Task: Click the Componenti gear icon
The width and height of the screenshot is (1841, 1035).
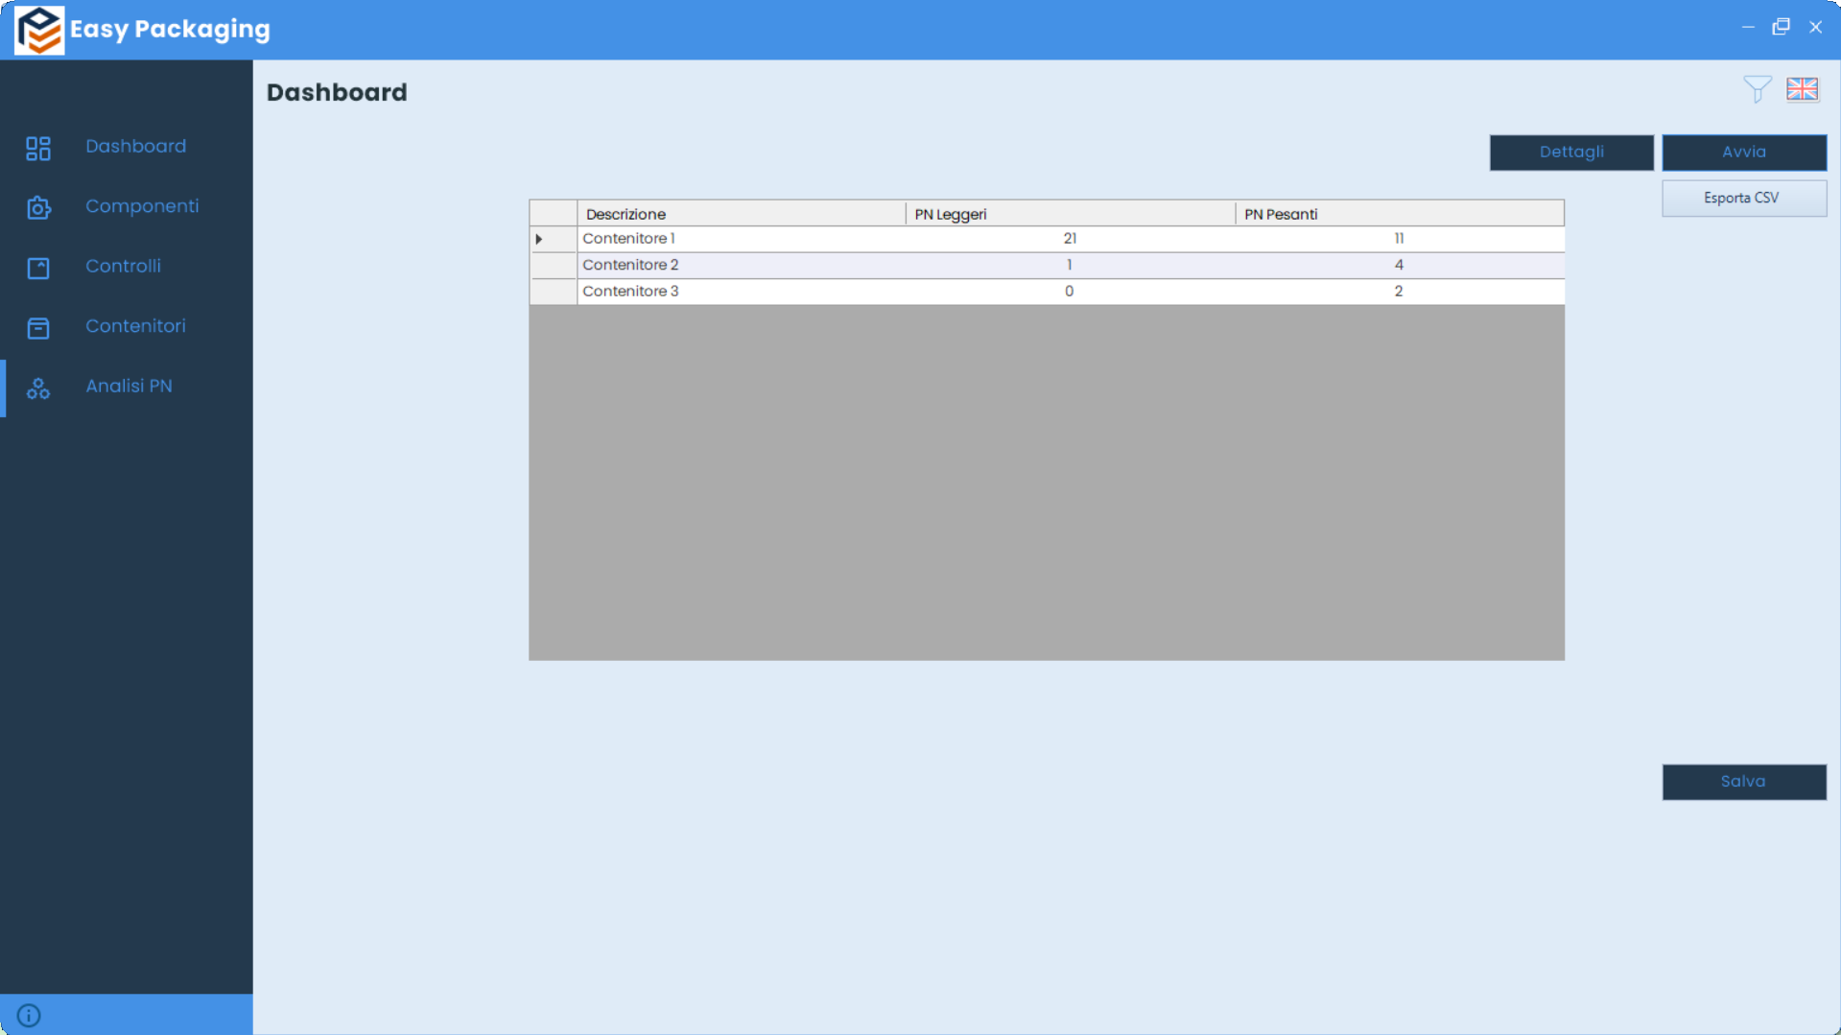Action: click(x=38, y=208)
